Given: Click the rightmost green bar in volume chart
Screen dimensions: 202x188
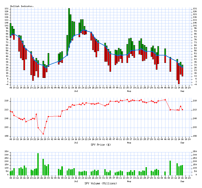Looking at the screenshot, I should point(182,170).
